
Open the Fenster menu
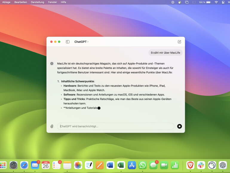[53, 2]
